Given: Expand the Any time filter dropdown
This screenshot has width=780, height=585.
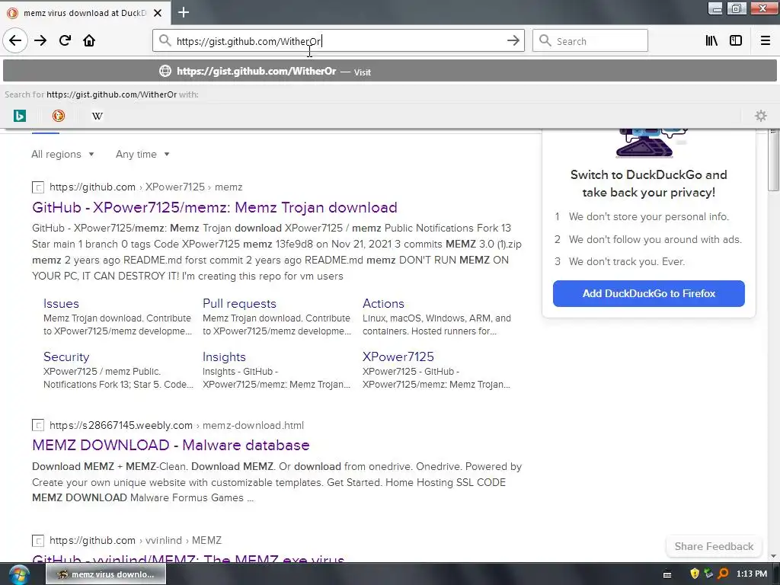Looking at the screenshot, I should 142,154.
